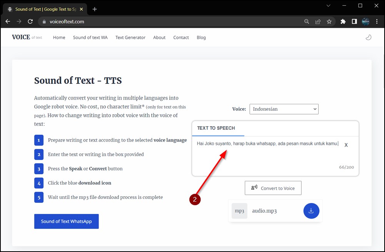385x252 pixels.
Task: Go back with browser back arrow
Action: click(x=8, y=22)
